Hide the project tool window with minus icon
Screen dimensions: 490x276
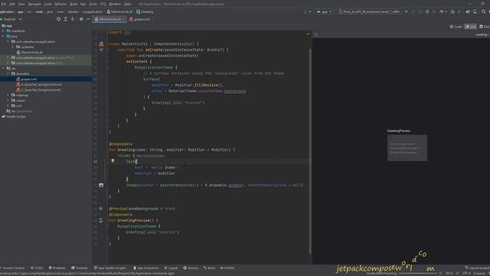coord(88,19)
